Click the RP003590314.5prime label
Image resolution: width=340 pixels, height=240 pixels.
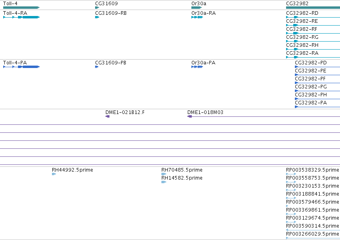[x=312, y=226]
